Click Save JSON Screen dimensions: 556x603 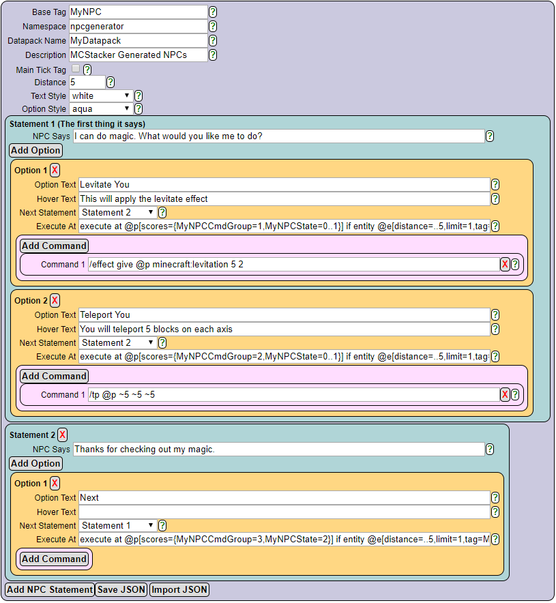(x=121, y=589)
